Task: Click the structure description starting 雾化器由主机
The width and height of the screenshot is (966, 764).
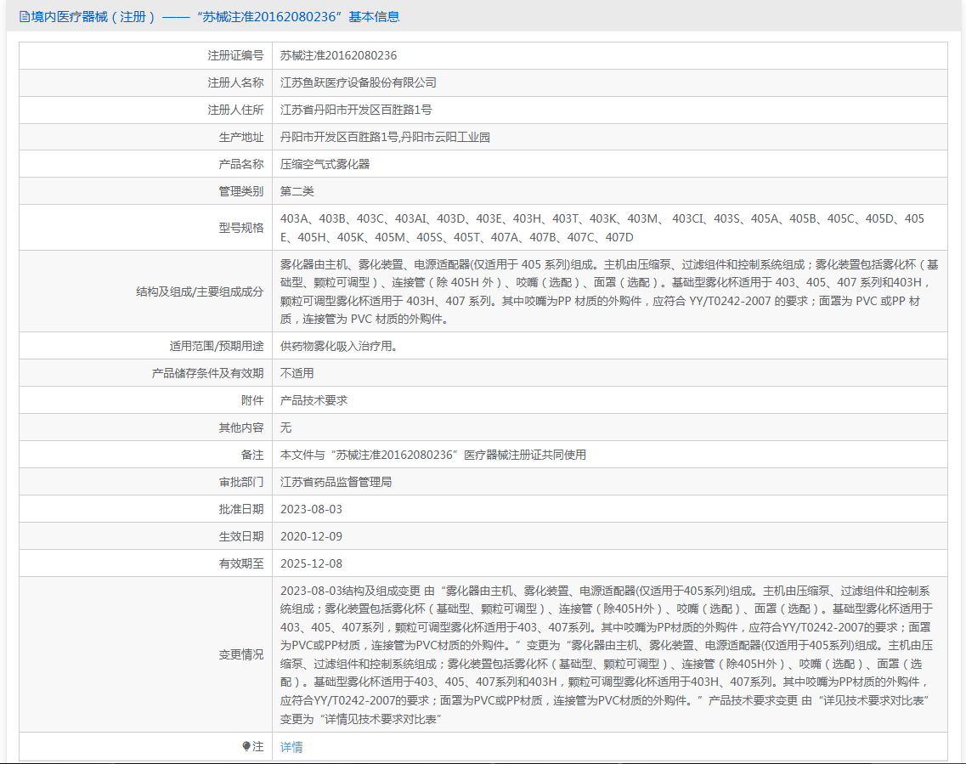Action: coord(609,291)
